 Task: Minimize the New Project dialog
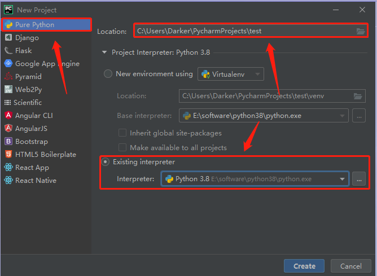(336, 10)
